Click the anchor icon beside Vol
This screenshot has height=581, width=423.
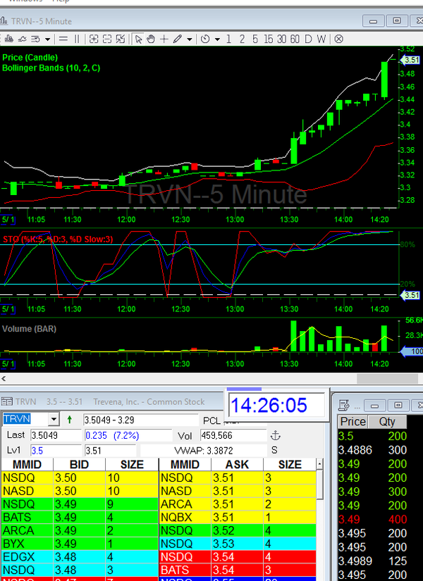coord(276,435)
